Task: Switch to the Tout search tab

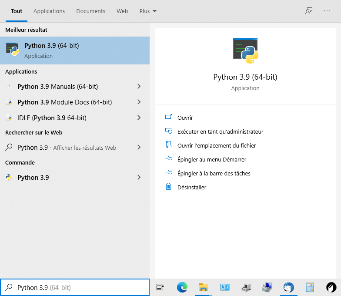Action: [x=17, y=11]
